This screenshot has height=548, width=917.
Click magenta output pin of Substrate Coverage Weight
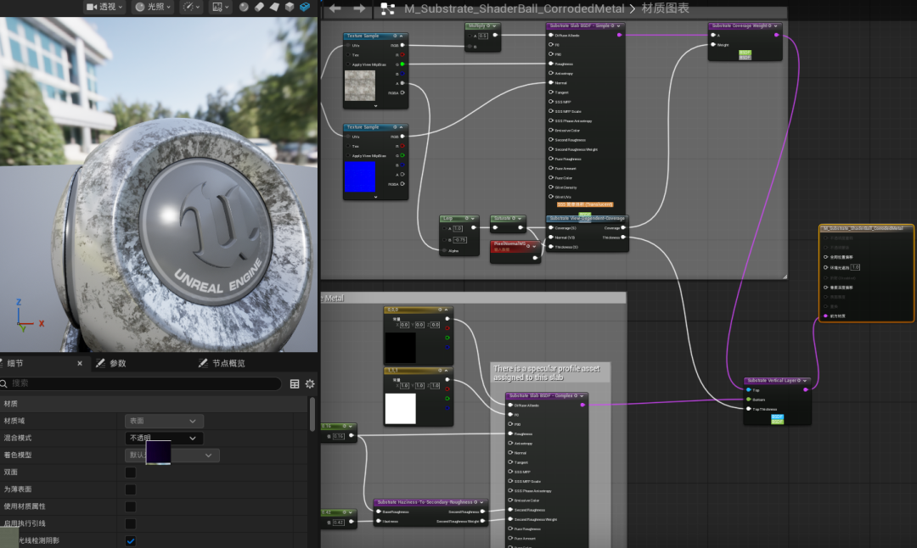coord(776,35)
